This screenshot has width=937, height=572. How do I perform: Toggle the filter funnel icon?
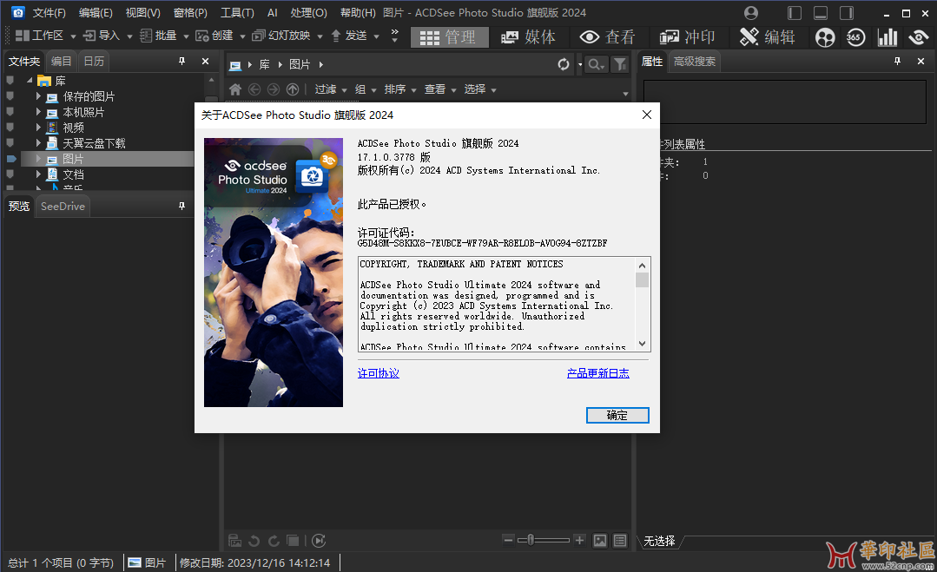620,64
